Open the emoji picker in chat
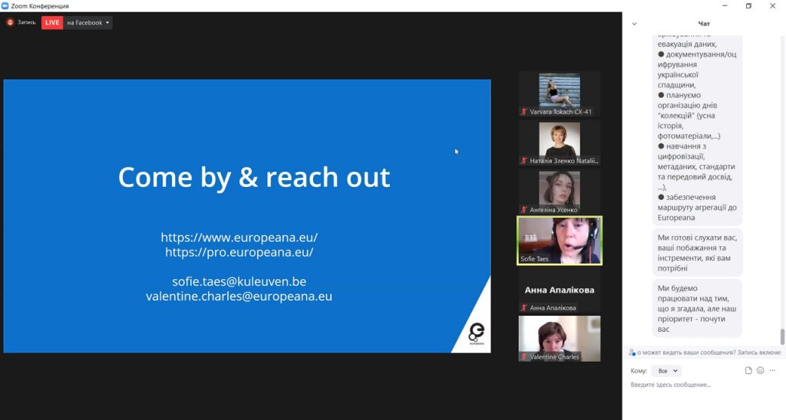The image size is (786, 420). tap(761, 371)
